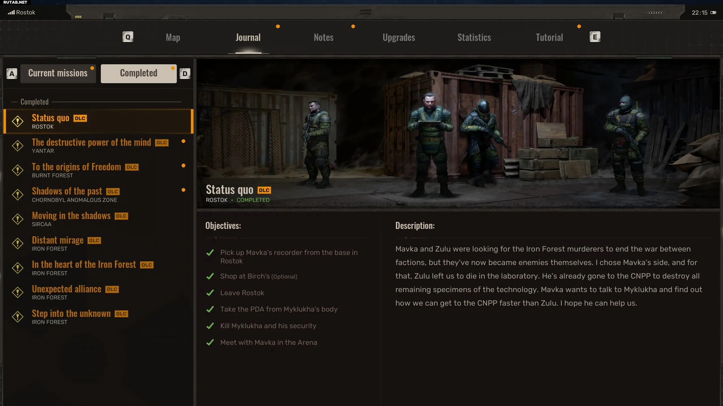Click the Description heading

pyautogui.click(x=415, y=226)
